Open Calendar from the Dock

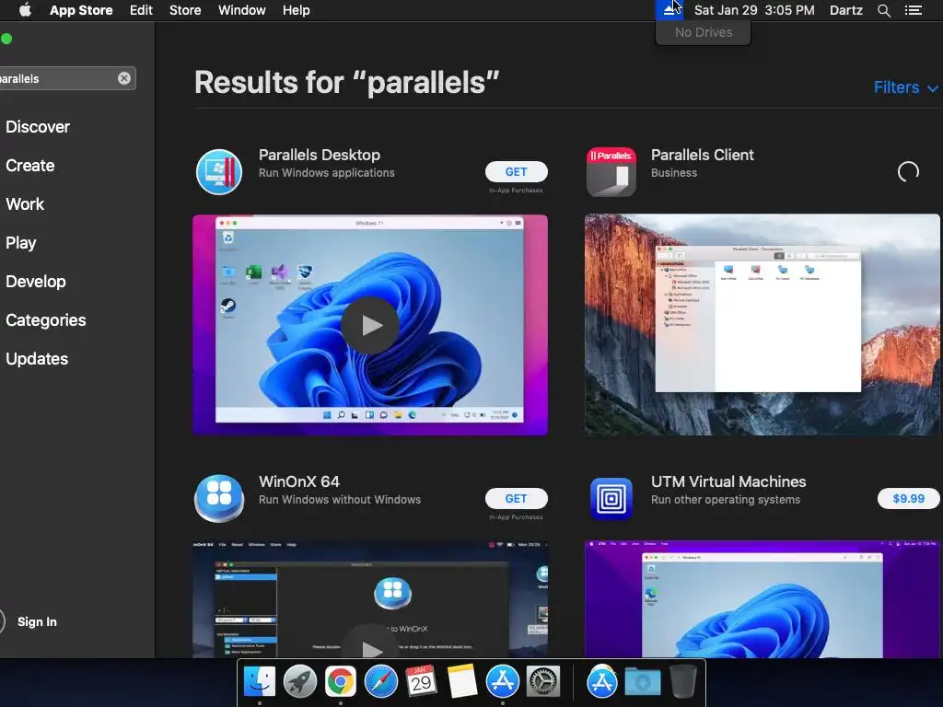(x=421, y=682)
